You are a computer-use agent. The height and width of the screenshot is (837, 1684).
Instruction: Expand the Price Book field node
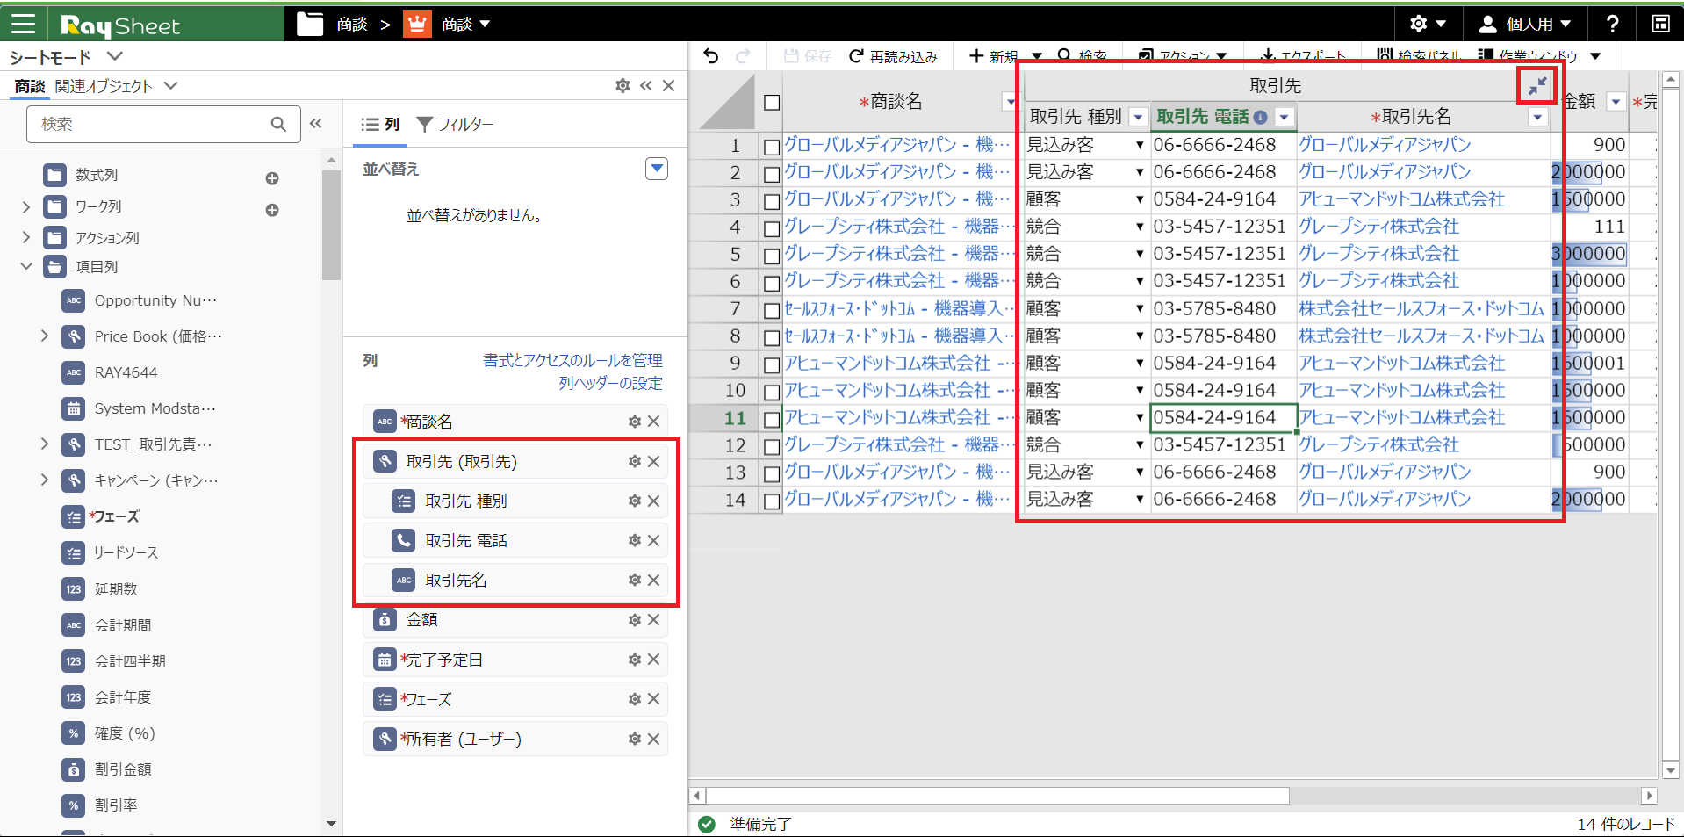coord(45,336)
